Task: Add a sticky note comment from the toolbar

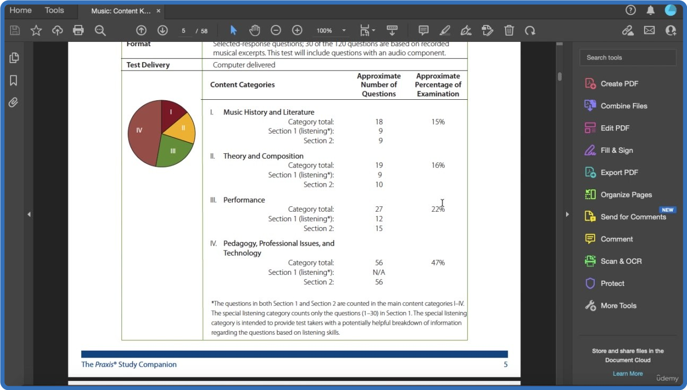Action: click(x=423, y=30)
